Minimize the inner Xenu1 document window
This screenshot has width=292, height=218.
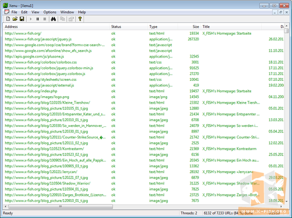coord(274,13)
